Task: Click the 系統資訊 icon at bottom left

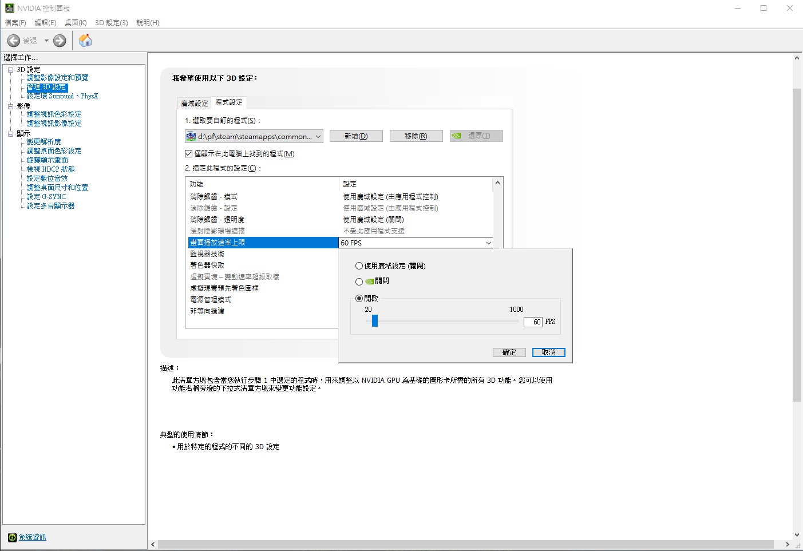Action: click(12, 537)
